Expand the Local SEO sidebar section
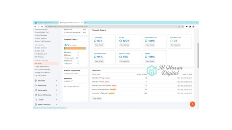 (56, 81)
